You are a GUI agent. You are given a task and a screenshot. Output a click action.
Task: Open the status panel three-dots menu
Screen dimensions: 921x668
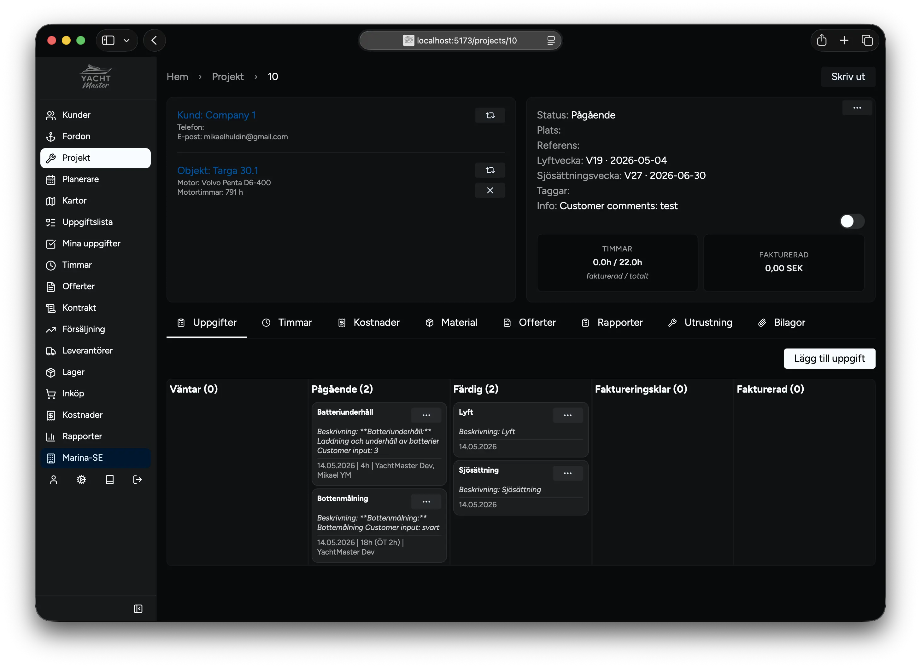point(857,107)
